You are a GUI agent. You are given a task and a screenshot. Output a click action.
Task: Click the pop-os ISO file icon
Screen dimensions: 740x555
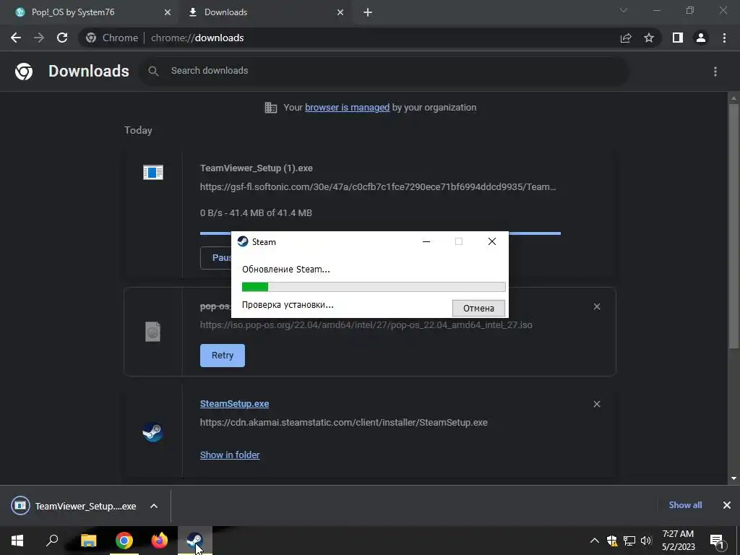[153, 332]
